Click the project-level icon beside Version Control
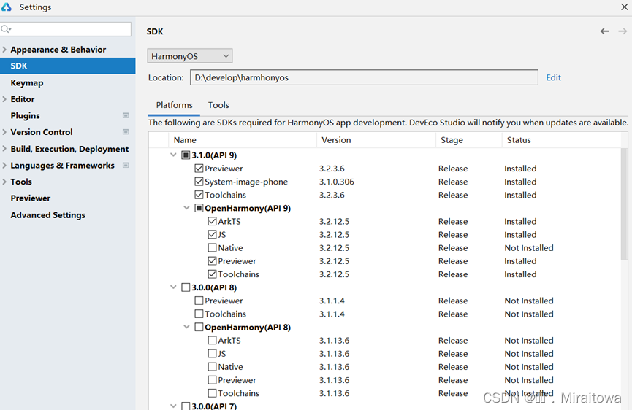 (x=126, y=132)
